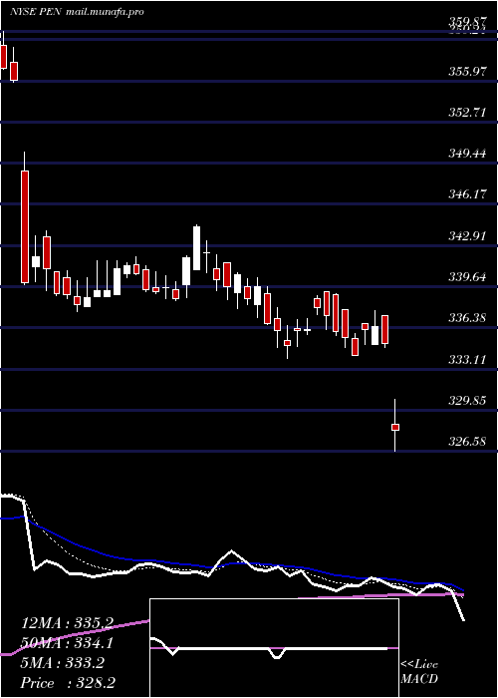Select the 342.91 price level label
This screenshot has width=498, height=698.
pyautogui.click(x=467, y=236)
